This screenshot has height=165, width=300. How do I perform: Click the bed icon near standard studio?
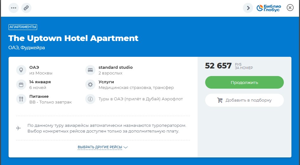[90, 70]
